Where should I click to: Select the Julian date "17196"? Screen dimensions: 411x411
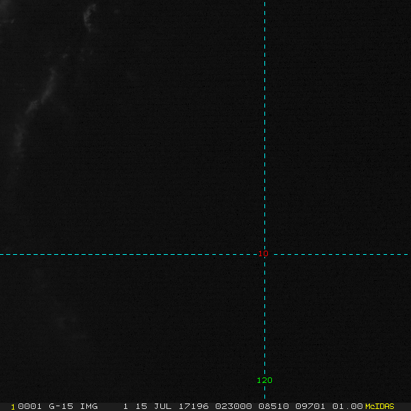click(x=193, y=406)
